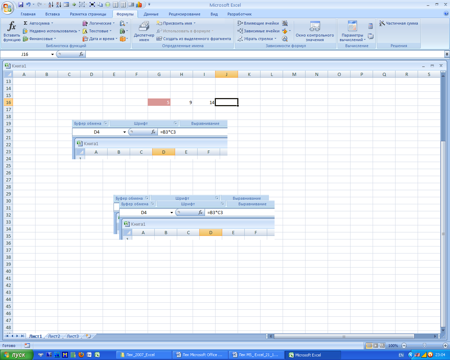
Task: Sort ascending from quick access toolbar
Action: tap(51, 5)
